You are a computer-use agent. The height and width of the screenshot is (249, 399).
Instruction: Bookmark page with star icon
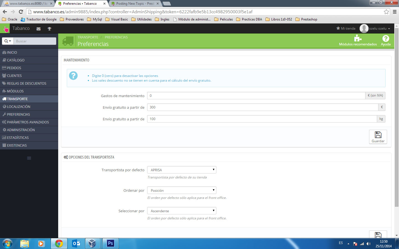pos(386,12)
